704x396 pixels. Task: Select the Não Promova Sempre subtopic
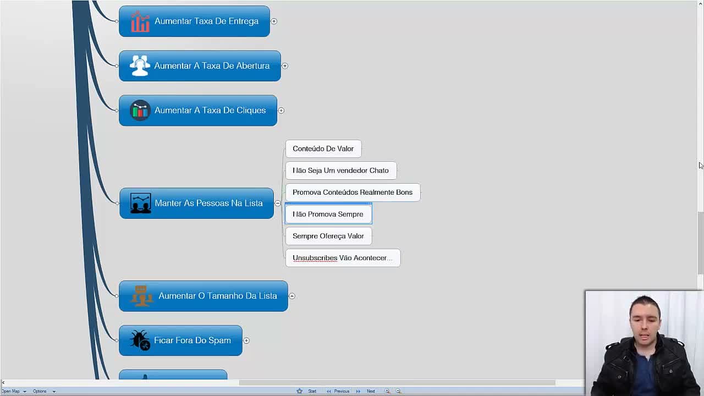(328, 214)
